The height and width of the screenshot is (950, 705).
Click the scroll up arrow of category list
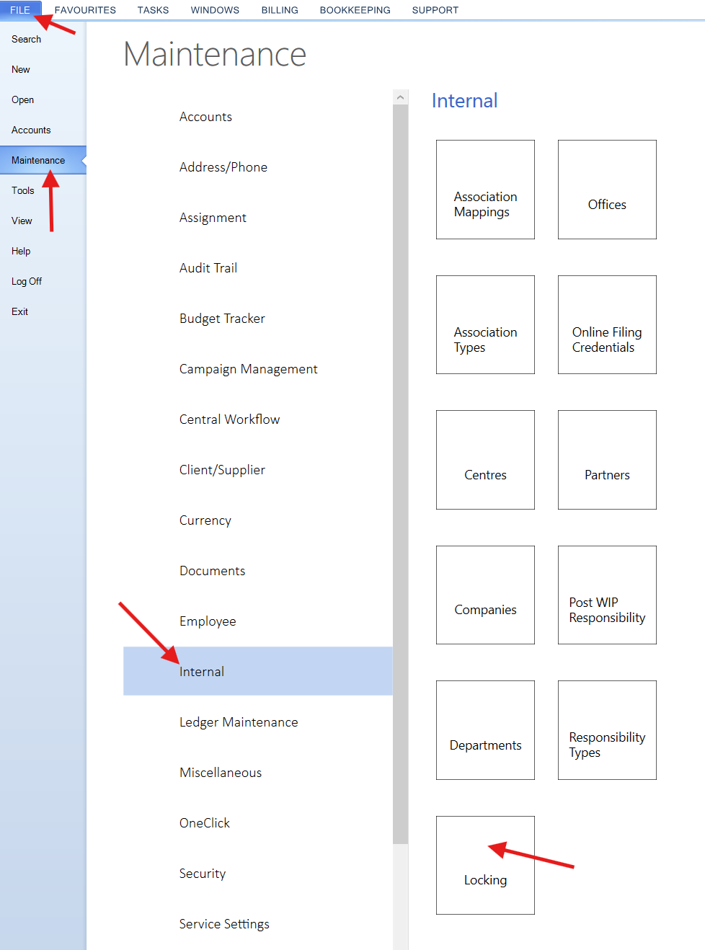pyautogui.click(x=401, y=97)
